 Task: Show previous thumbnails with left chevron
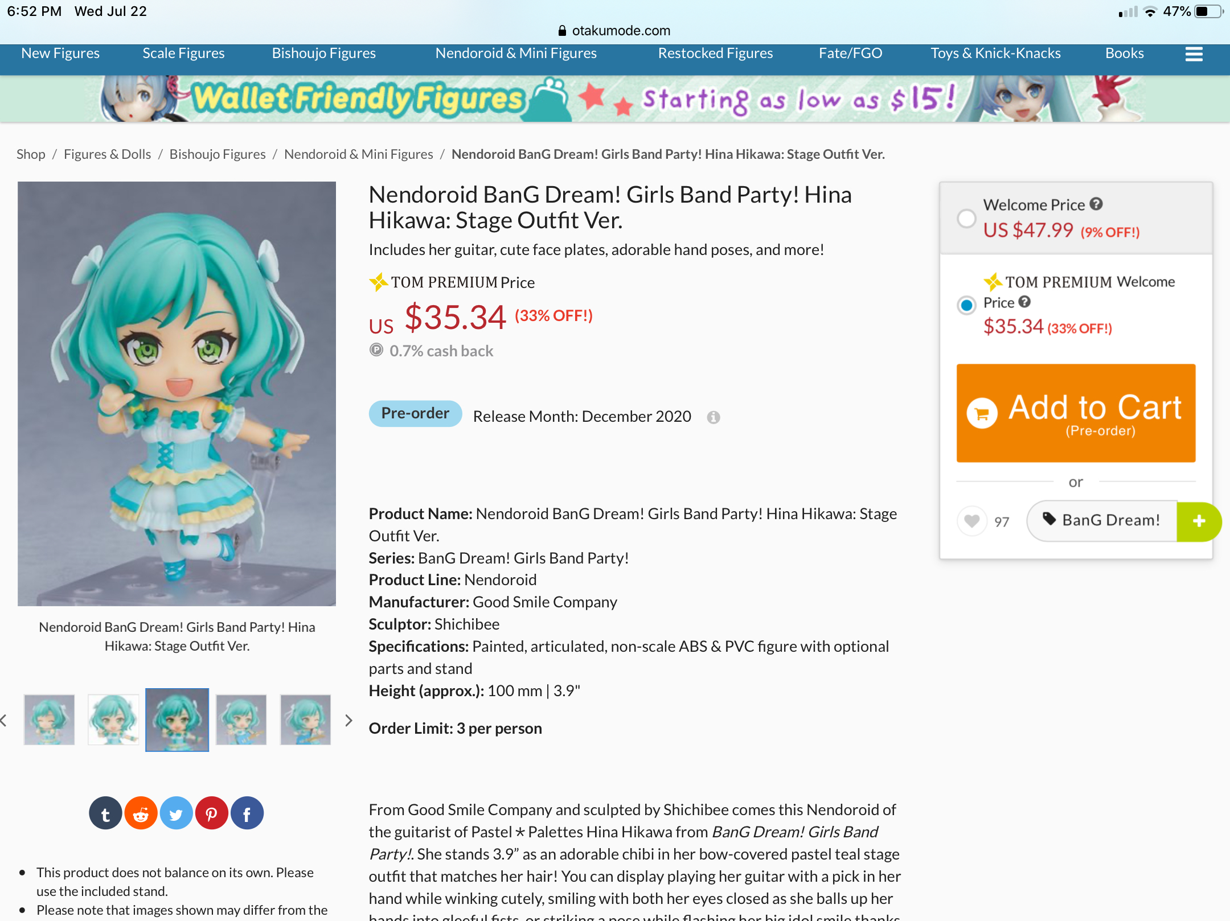3,720
